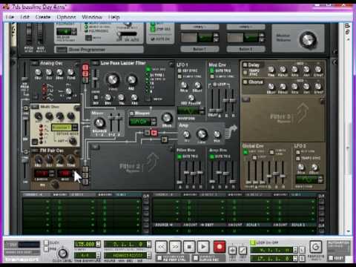Open the Create menu
Viewport: 356px width, 267px height.
[43, 17]
